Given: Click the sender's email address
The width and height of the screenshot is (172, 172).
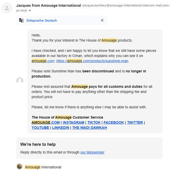Looking at the screenshot, I should click(126, 5).
